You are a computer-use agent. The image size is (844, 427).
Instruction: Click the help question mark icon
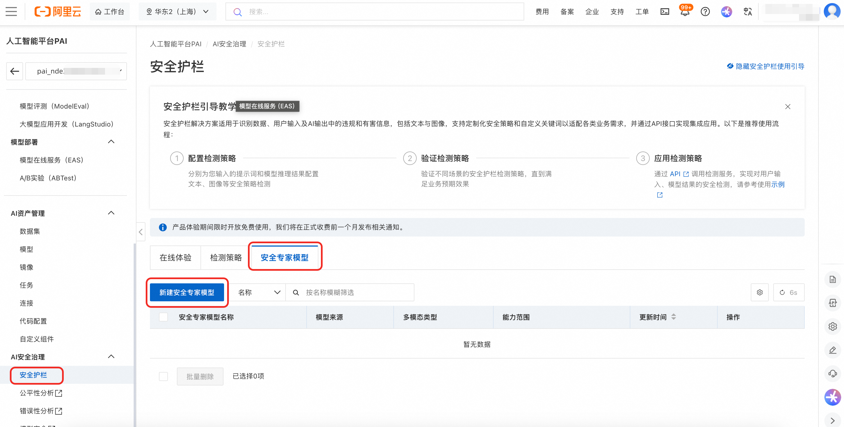(705, 12)
